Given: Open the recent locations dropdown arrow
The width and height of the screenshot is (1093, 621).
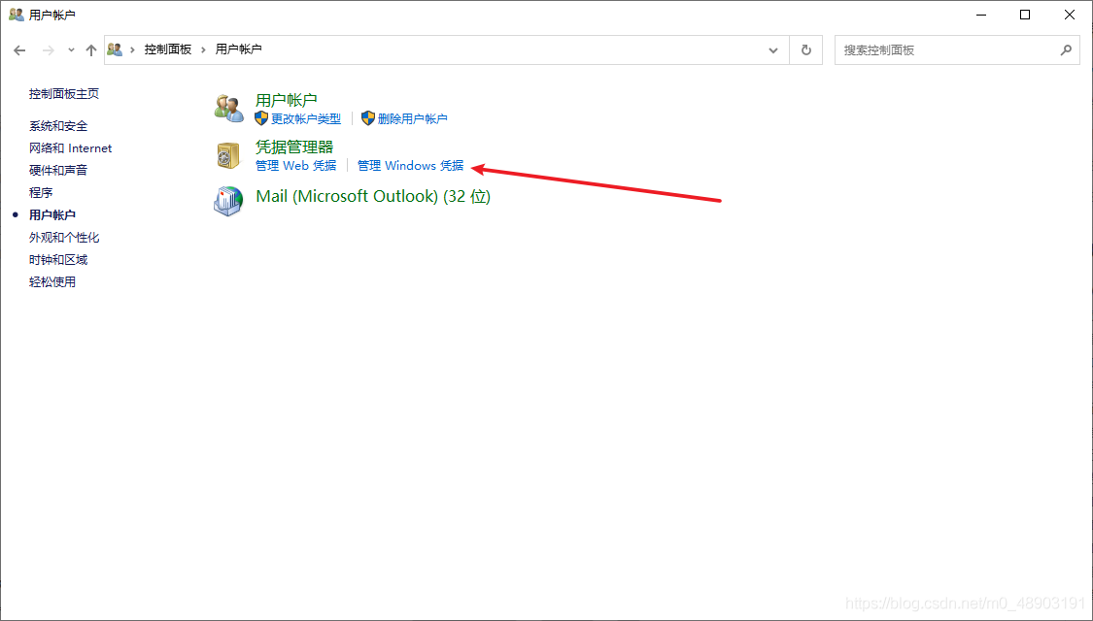Looking at the screenshot, I should (71, 50).
